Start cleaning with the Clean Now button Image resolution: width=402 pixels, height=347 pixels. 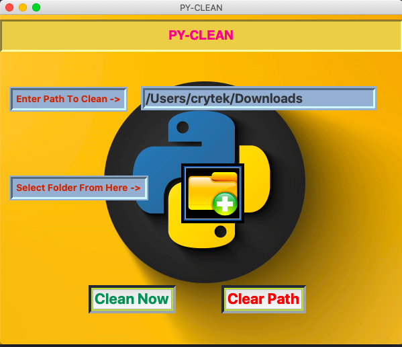[x=132, y=299]
